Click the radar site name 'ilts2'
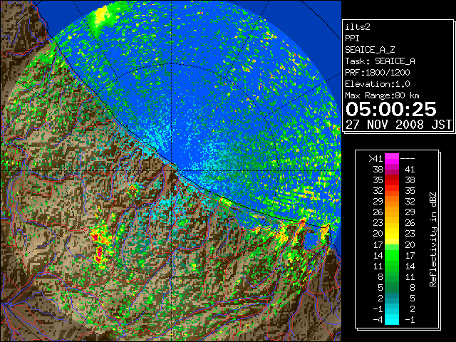The height and width of the screenshot is (342, 456). point(358,27)
